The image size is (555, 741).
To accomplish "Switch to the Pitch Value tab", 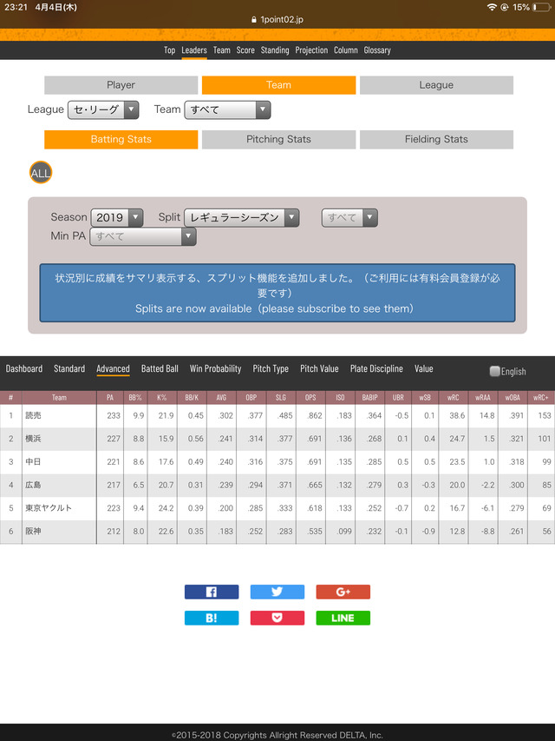I will coord(319,368).
